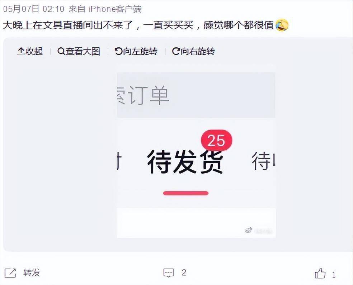Click the iPhone客户端 source link

point(115,9)
